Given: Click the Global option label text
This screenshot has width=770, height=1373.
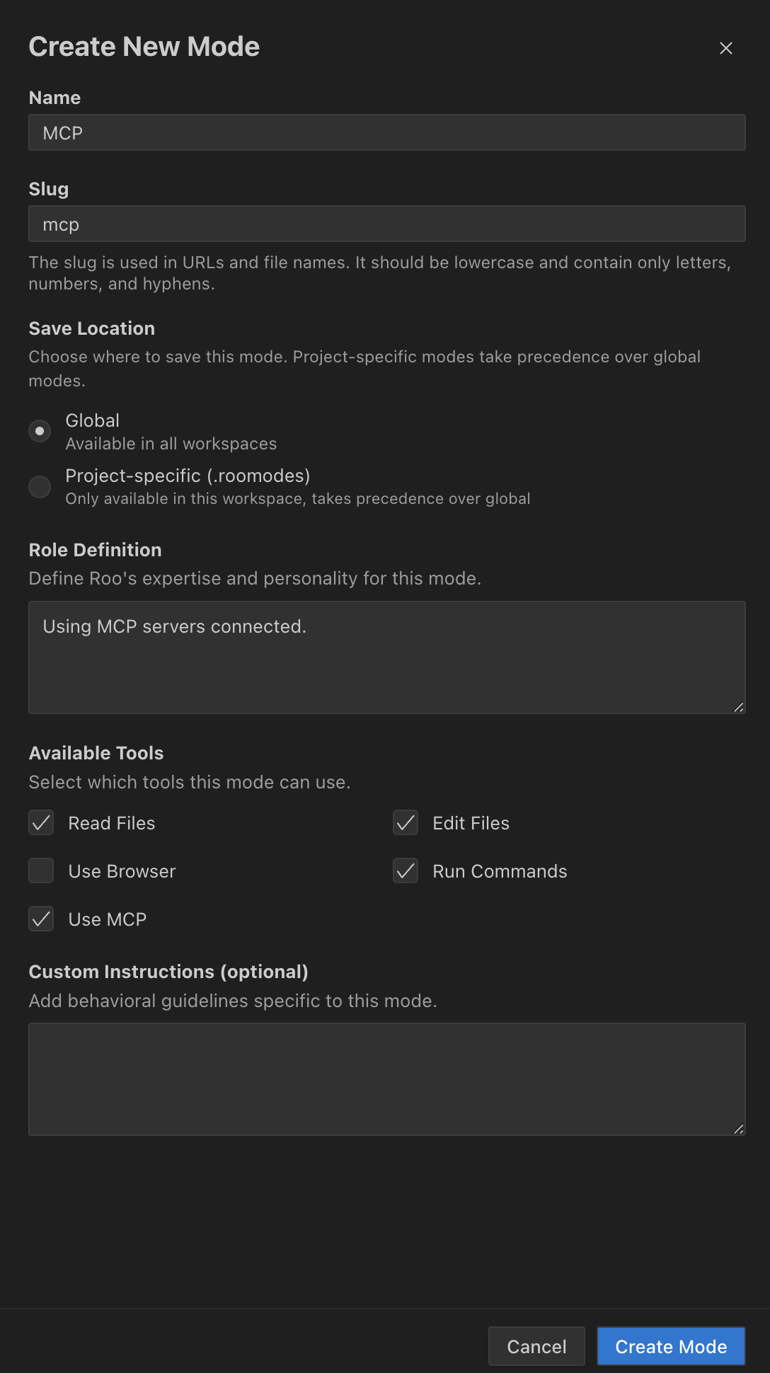Looking at the screenshot, I should coord(93,420).
